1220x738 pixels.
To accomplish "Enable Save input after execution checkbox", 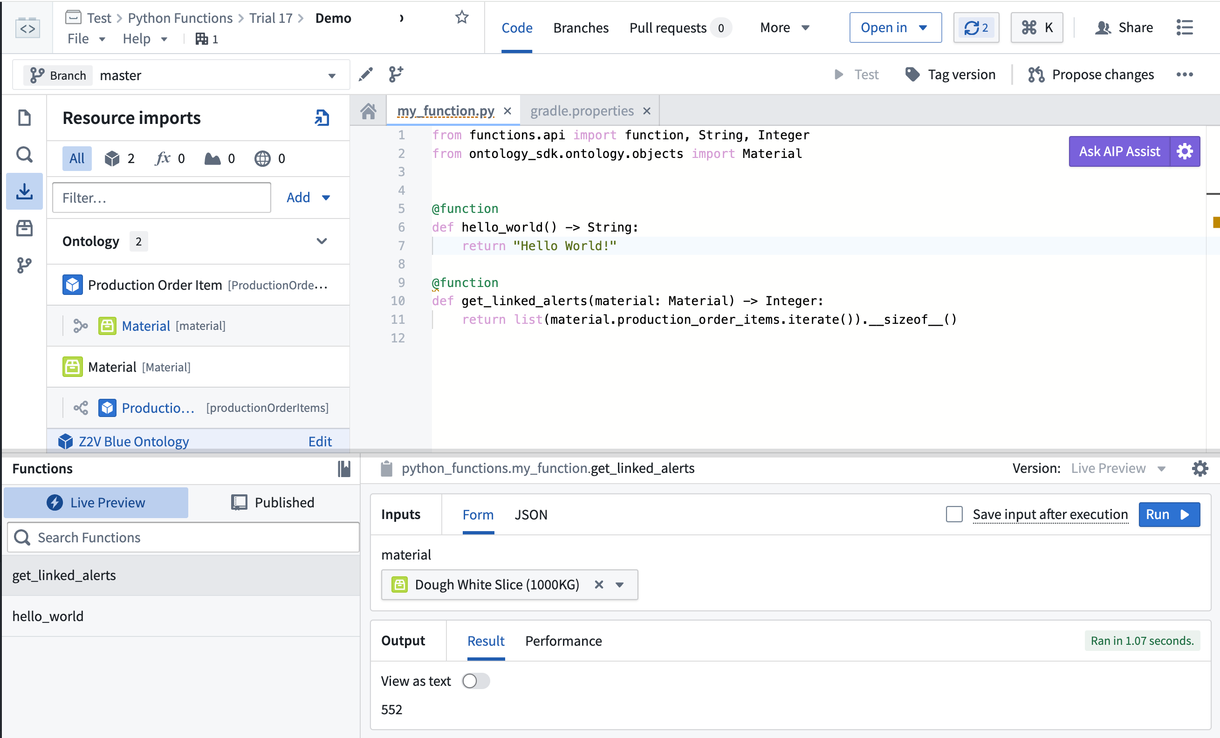I will click(x=955, y=514).
